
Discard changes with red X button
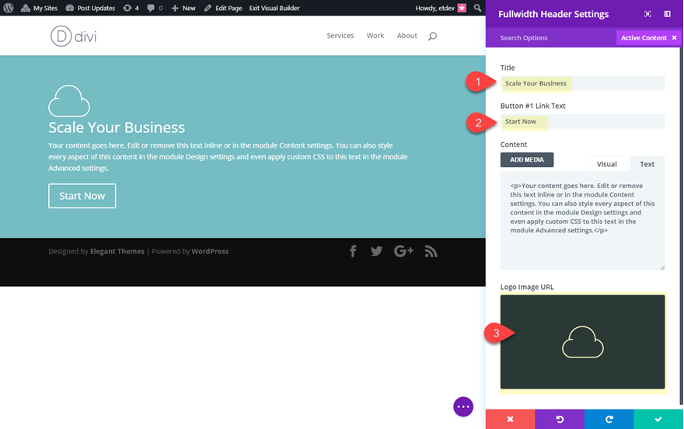tap(510, 419)
